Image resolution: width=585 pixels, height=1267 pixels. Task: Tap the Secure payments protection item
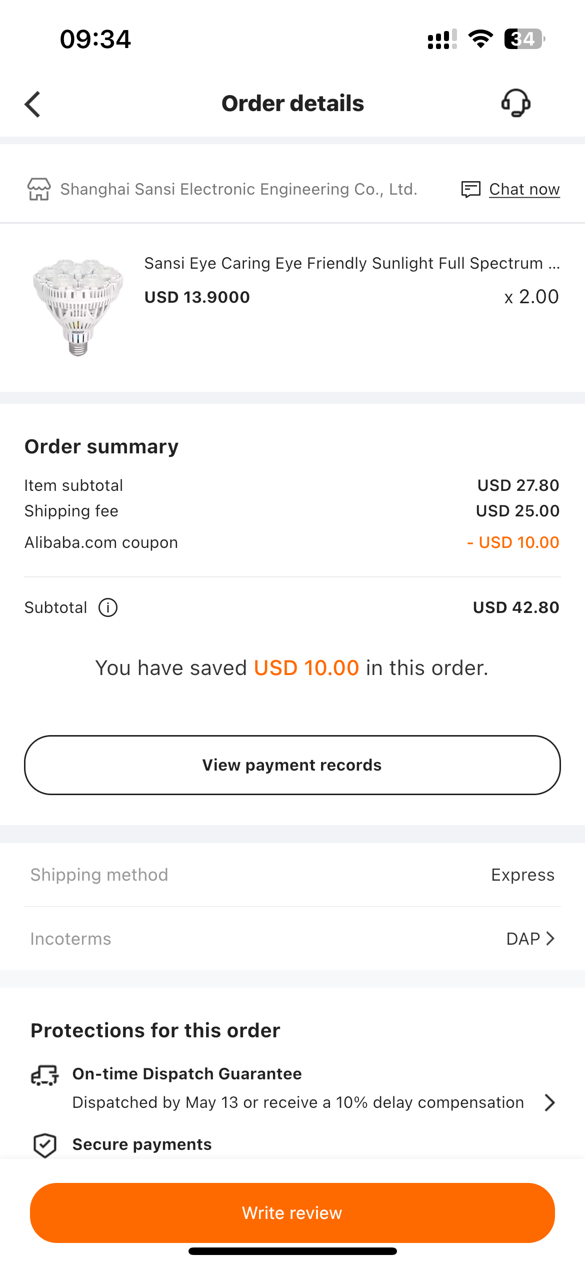pos(142,1144)
